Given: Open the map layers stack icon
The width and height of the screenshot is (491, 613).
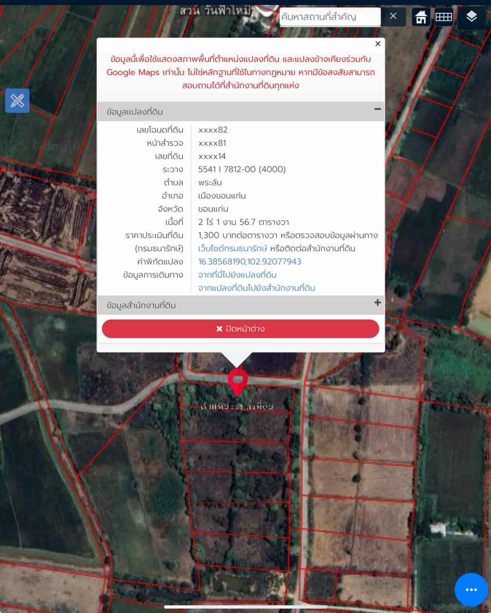Looking at the screenshot, I should 471,17.
